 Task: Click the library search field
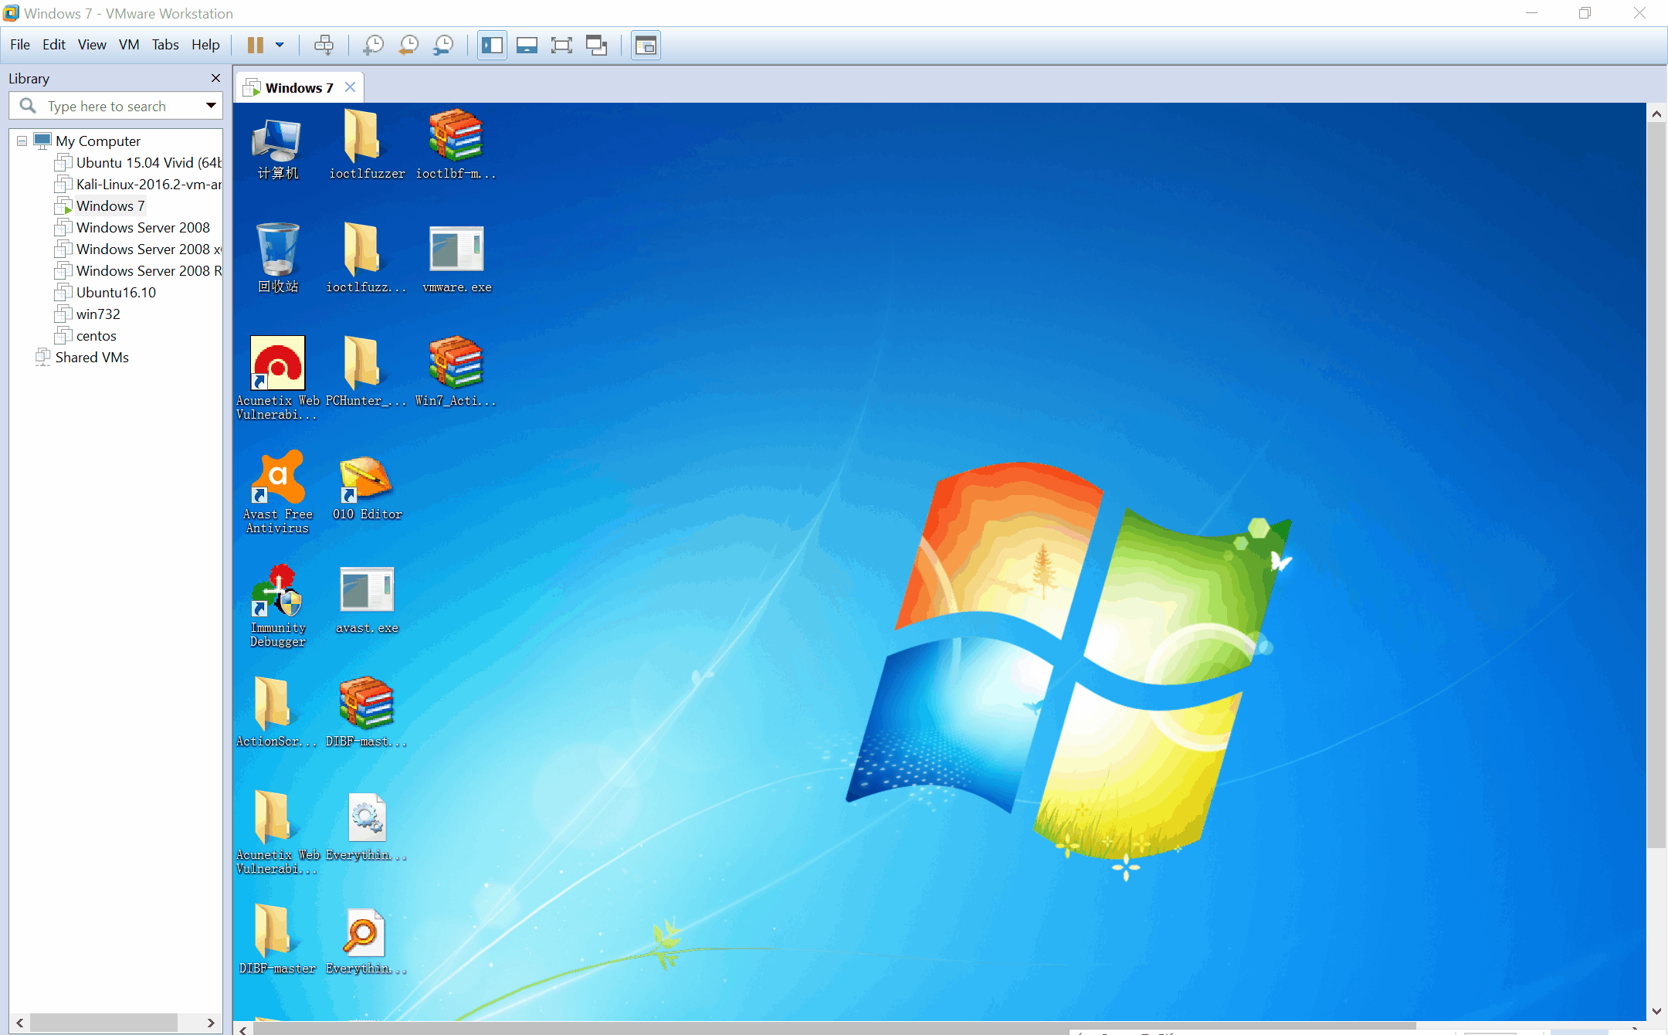click(x=116, y=106)
